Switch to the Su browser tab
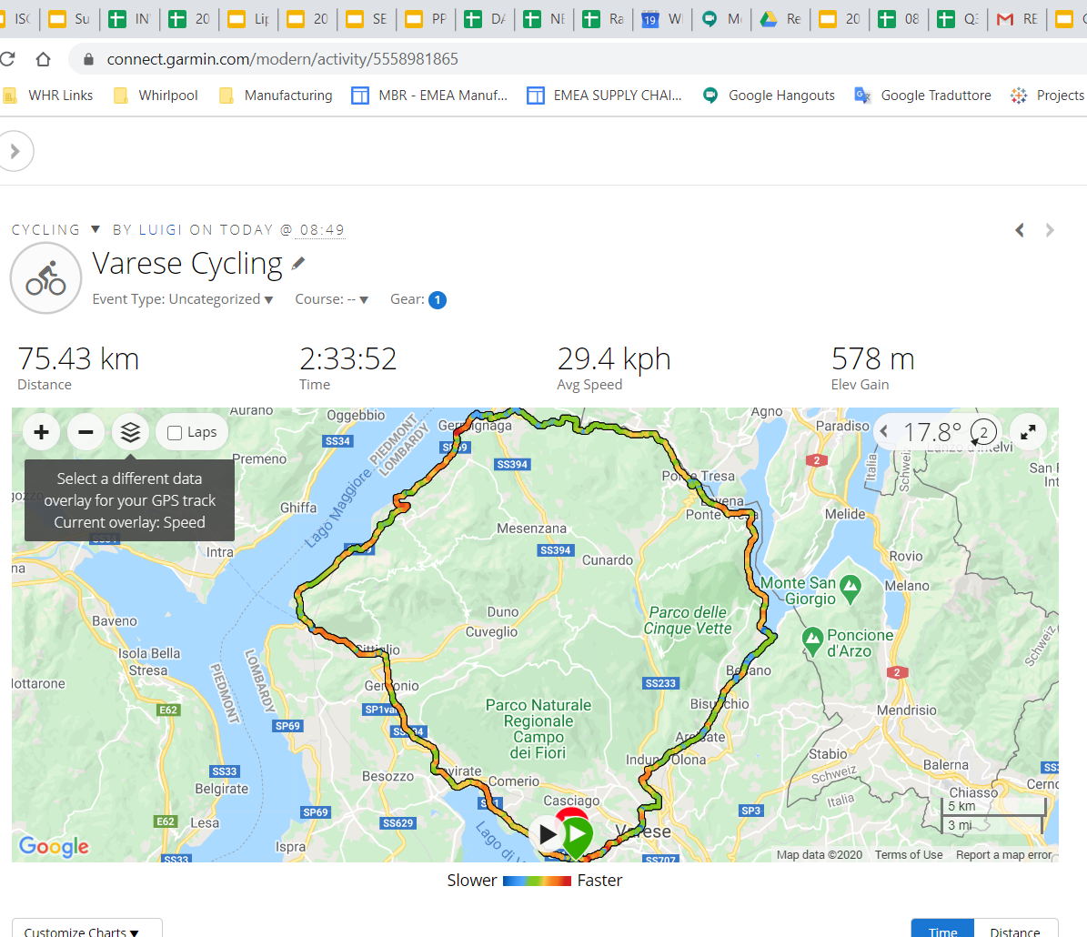Screen dimensions: 1087x937 [70, 19]
